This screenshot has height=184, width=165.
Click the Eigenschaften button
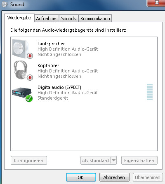(139, 160)
